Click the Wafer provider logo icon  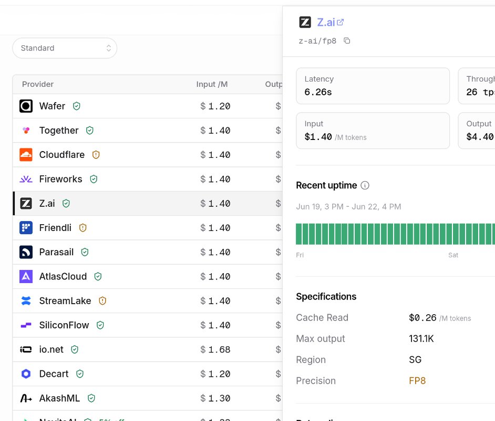point(26,106)
